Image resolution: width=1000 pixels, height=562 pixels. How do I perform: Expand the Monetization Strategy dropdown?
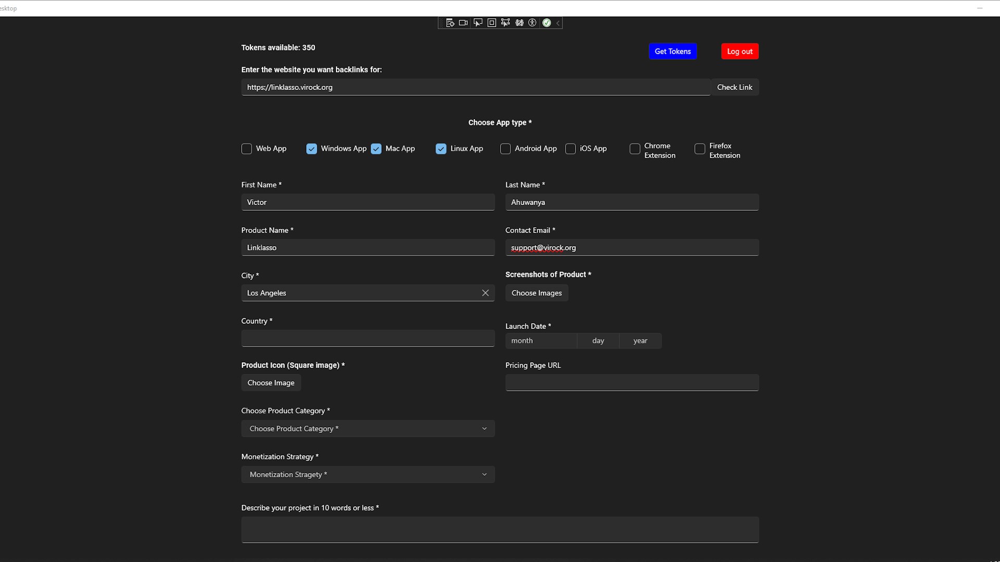point(368,475)
